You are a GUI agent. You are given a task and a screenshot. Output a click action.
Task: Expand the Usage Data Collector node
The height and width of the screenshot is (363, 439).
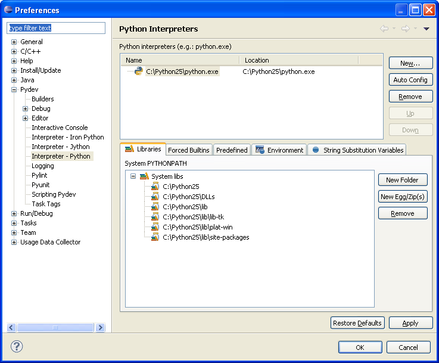[14, 242]
